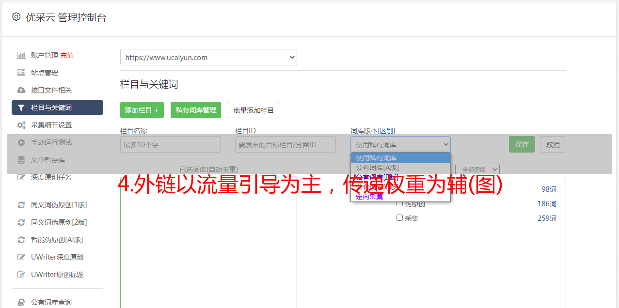The image size is (619, 308).
Task: Click the 已选词库(自动去重) label
Action: pyautogui.click(x=208, y=169)
